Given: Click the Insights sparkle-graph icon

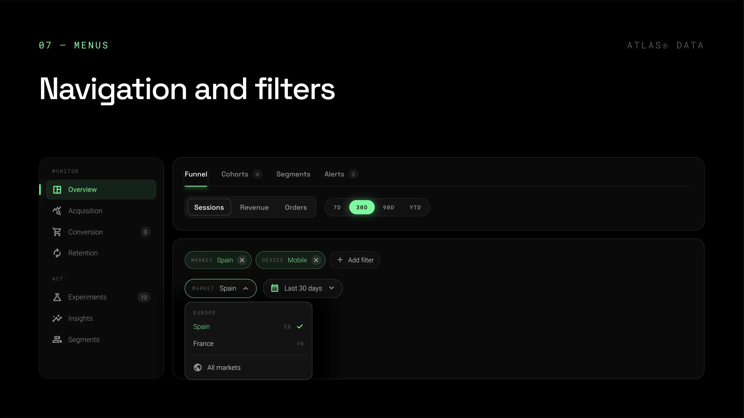Looking at the screenshot, I should (x=57, y=318).
